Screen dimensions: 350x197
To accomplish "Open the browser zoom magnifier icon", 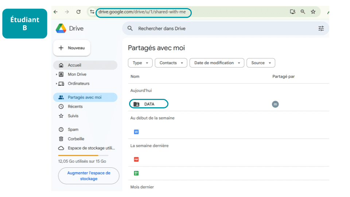I will pos(303,12).
